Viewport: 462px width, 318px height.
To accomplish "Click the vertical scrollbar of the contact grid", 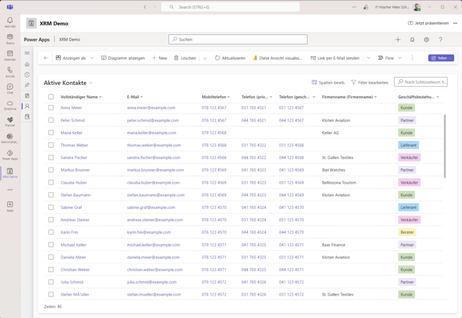I will (445, 145).
